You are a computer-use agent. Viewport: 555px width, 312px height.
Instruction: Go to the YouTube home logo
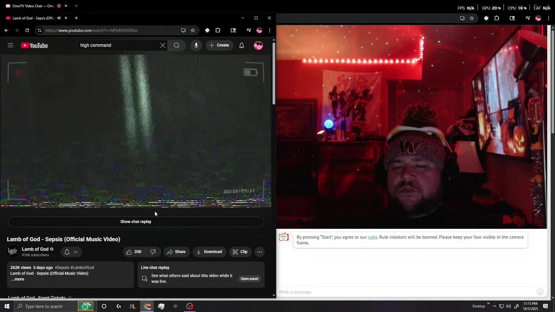pyautogui.click(x=34, y=45)
